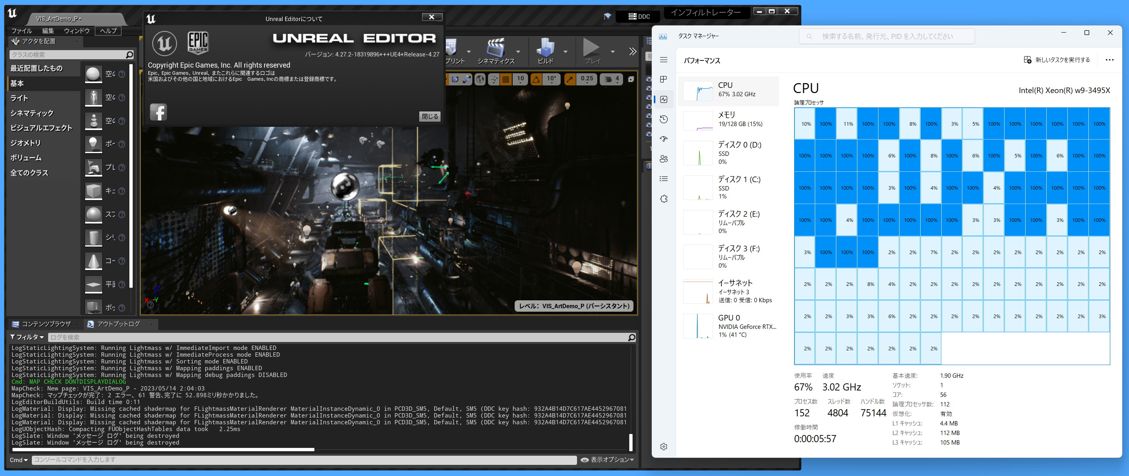This screenshot has height=476, width=1129.
Task: Toggle scale snapping icon
Action: (x=569, y=80)
